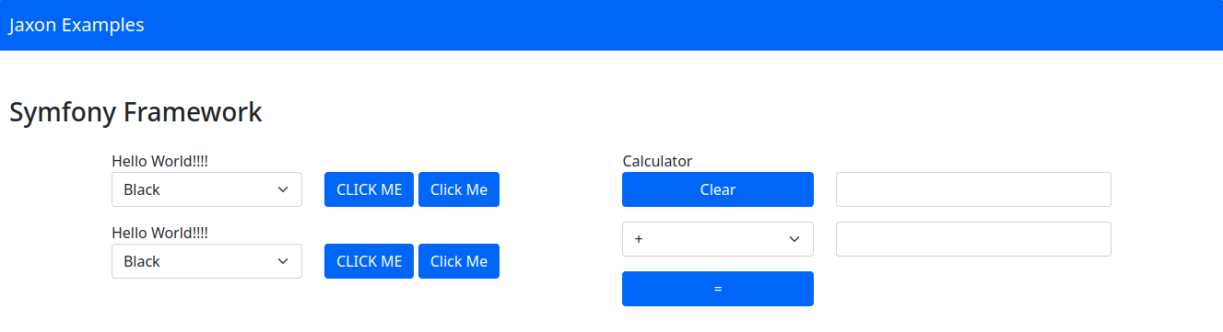Hit the Clear button in Calculator
The height and width of the screenshot is (332, 1223).
[x=718, y=189]
